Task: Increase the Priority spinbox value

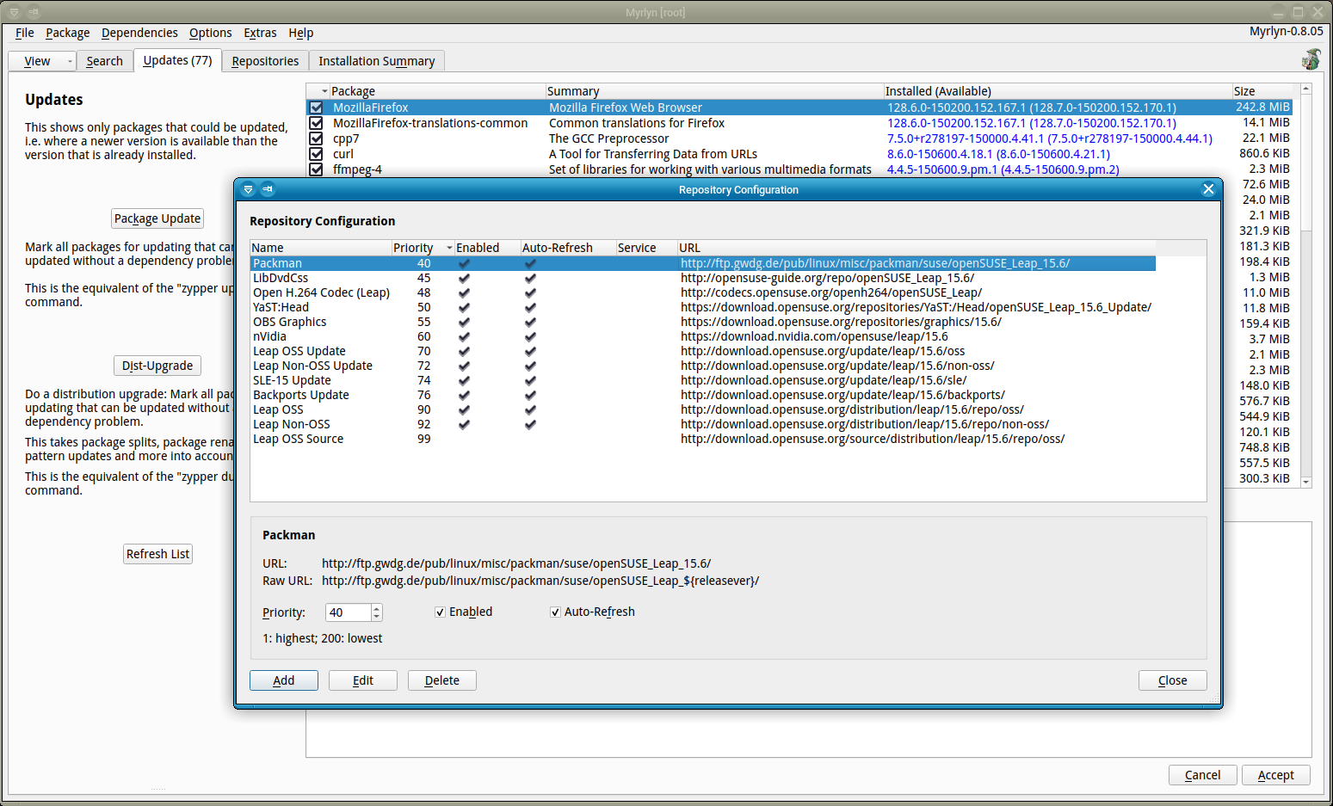Action: [377, 608]
